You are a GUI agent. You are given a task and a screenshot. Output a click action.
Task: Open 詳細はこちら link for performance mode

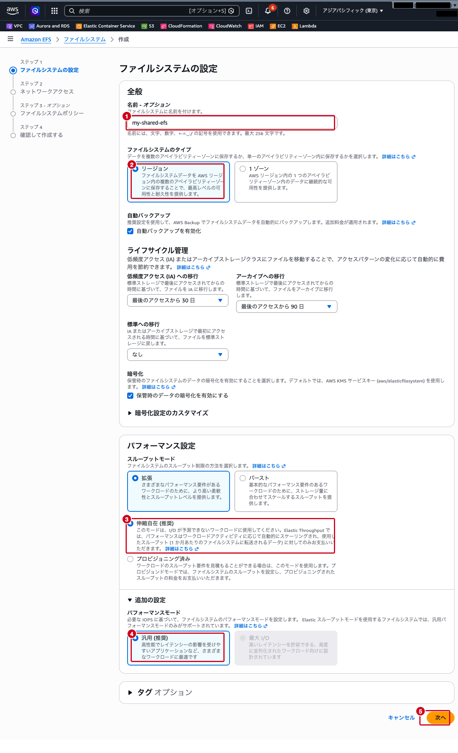(x=251, y=626)
